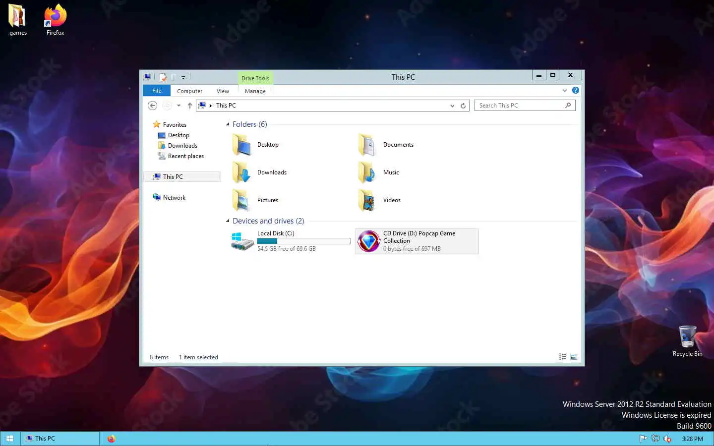Click the 3:28 PM taskbar clock
714x446 pixels.
pos(692,439)
